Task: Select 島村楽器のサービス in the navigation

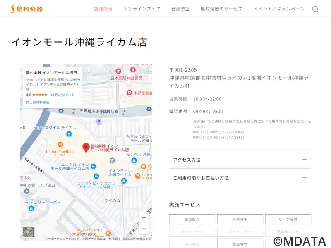Action: 222,9
